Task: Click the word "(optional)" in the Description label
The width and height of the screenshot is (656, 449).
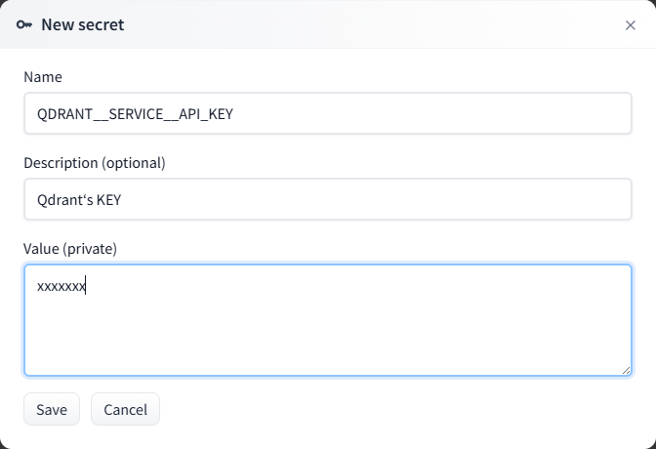Action: [x=134, y=162]
